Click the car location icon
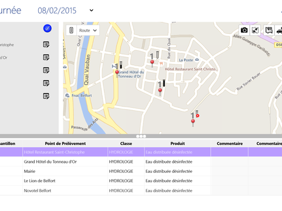This screenshot has width=282, height=211. pyautogui.click(x=279, y=30)
